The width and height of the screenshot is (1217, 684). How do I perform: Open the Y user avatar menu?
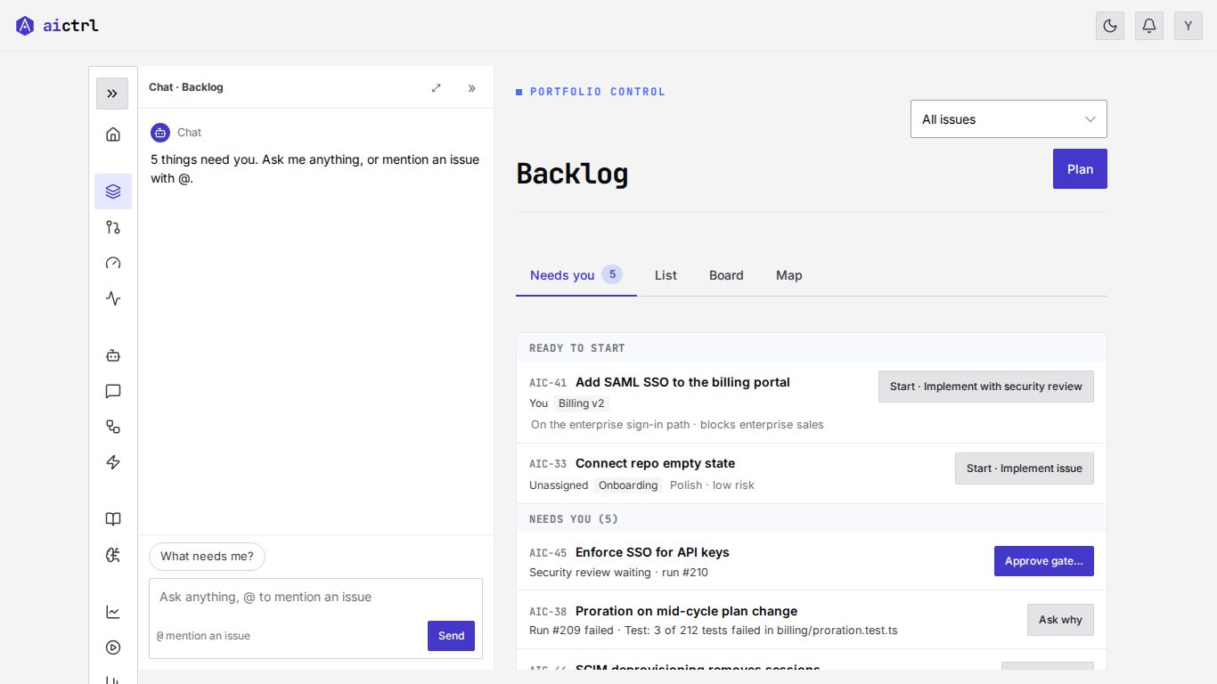coord(1188,26)
